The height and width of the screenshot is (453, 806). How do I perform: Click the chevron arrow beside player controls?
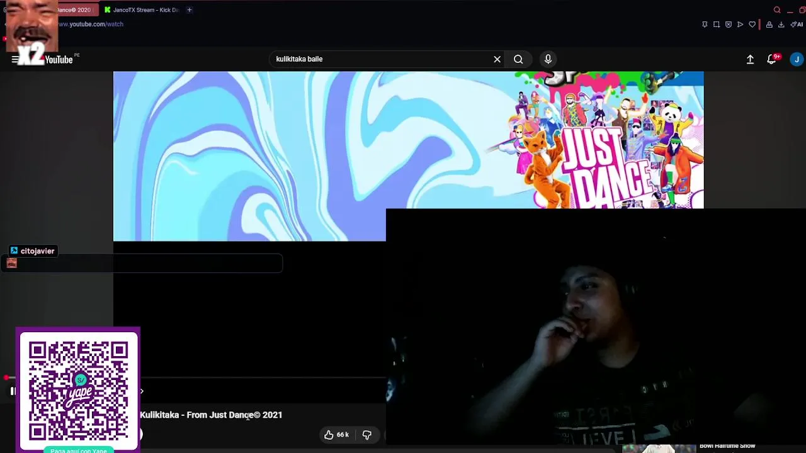(142, 391)
